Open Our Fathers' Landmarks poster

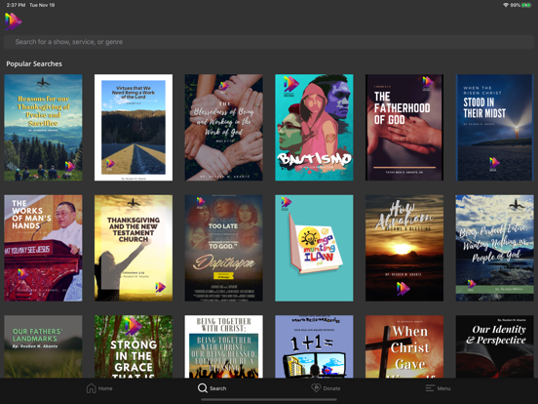coord(43,346)
